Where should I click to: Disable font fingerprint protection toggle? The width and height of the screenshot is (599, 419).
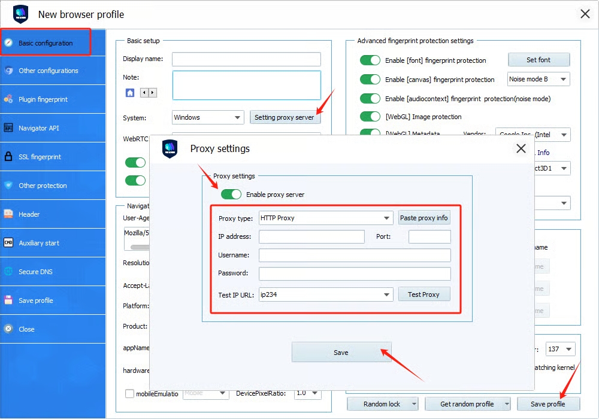pos(370,60)
